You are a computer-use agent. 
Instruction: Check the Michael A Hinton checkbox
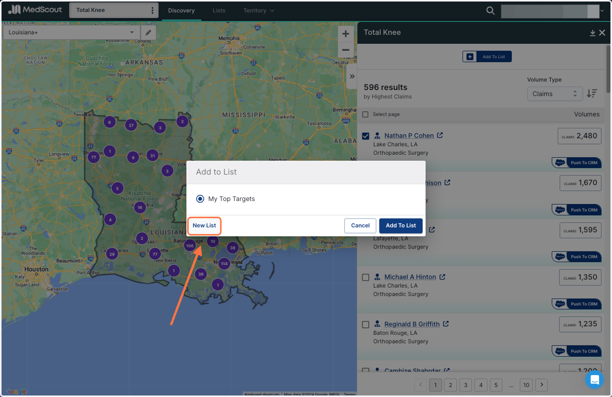pyautogui.click(x=366, y=277)
